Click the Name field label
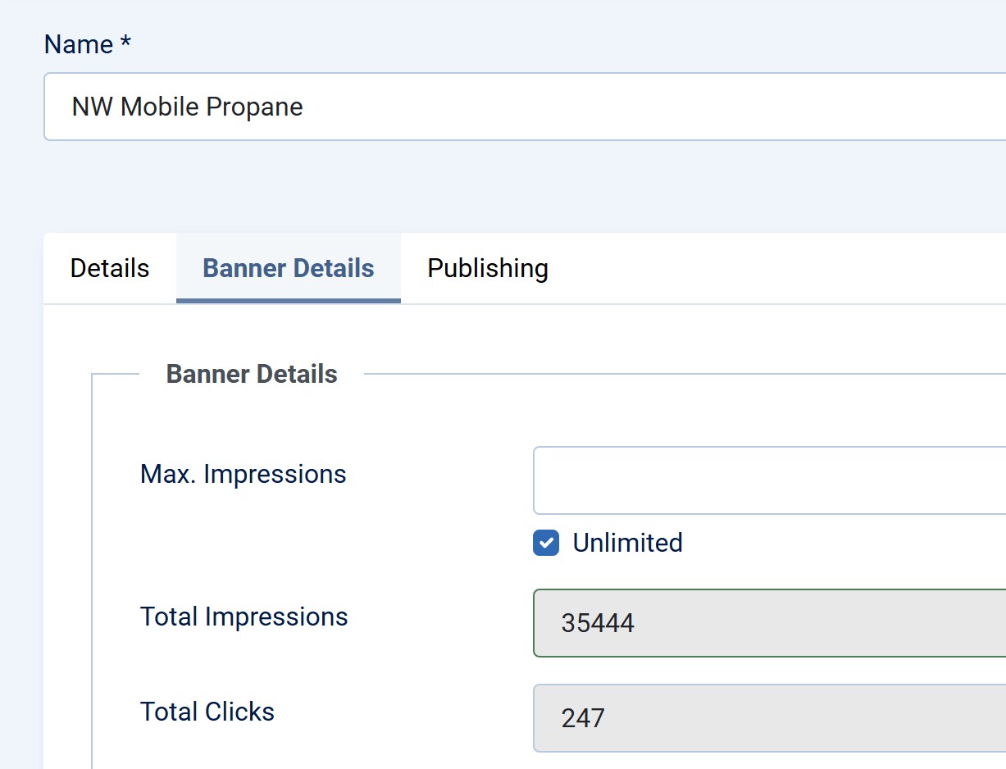 (x=79, y=44)
